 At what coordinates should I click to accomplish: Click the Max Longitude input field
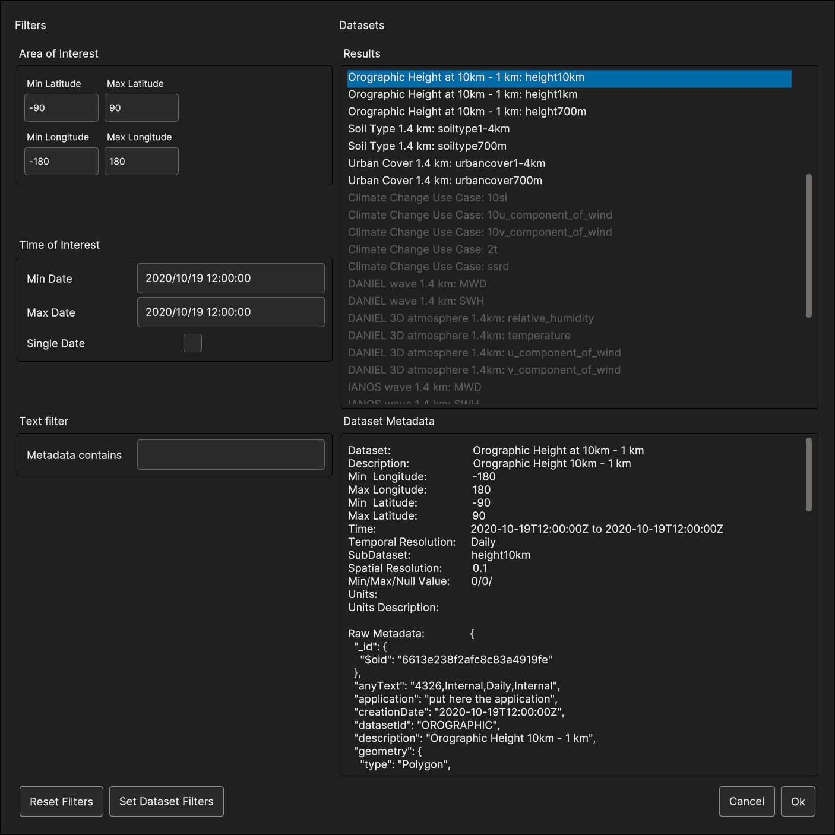tap(141, 162)
